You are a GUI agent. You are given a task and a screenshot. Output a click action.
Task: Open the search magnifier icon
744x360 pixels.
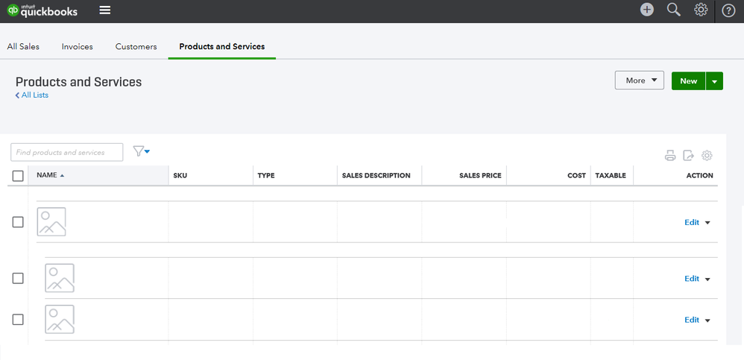674,10
